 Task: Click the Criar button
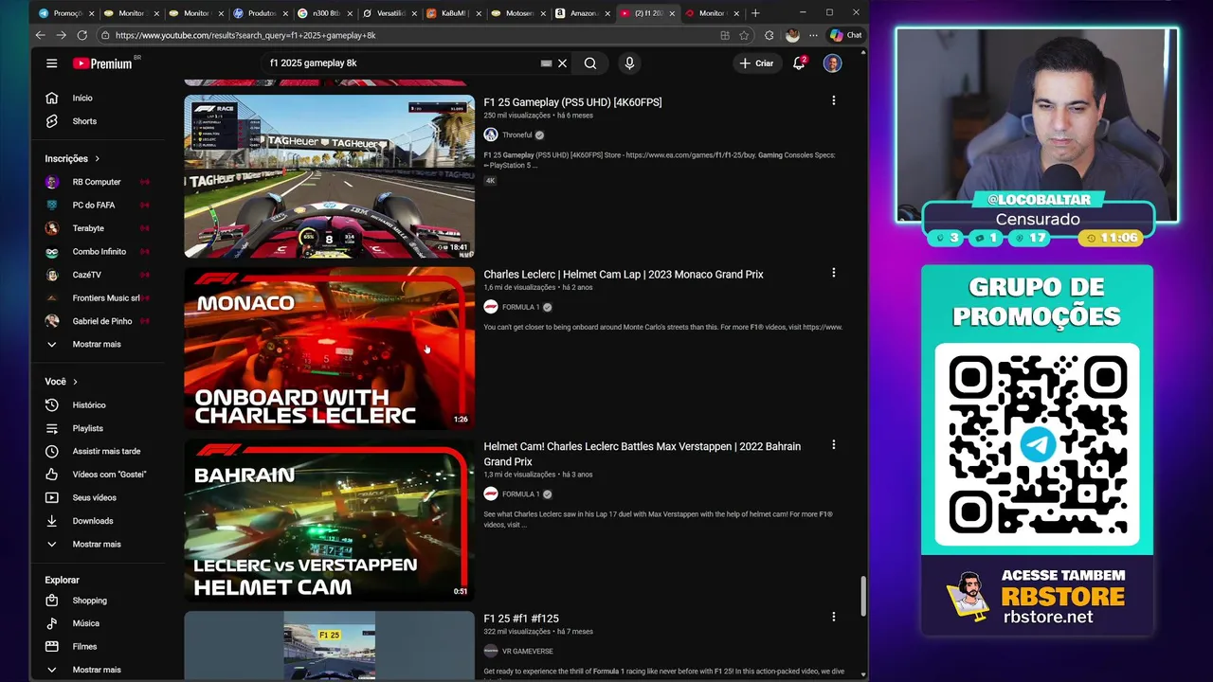pyautogui.click(x=756, y=63)
